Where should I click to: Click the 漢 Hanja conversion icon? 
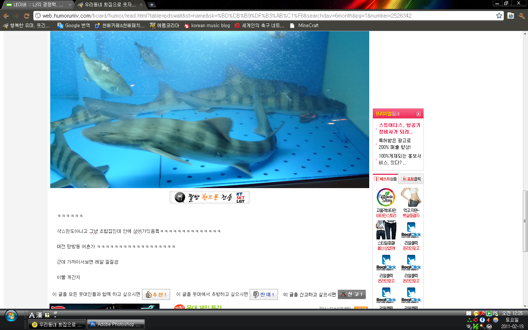[x=39, y=315]
